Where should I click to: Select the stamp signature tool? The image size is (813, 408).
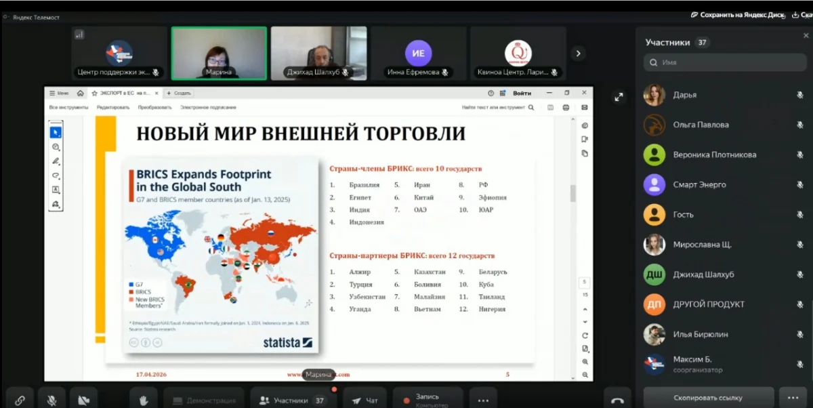pyautogui.click(x=56, y=204)
